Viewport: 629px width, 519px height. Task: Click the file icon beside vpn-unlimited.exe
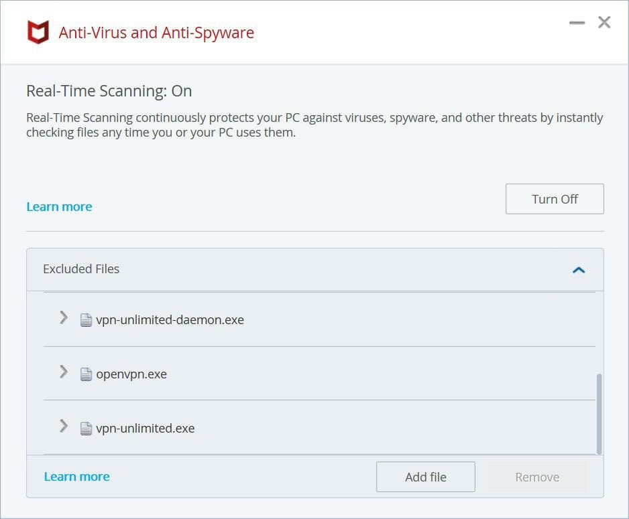pyautogui.click(x=86, y=429)
